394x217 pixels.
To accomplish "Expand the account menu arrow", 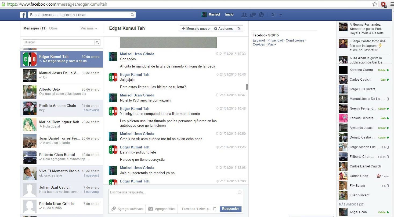I will point(281,15).
